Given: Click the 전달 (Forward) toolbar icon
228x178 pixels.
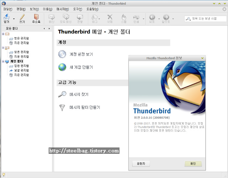Looking at the screenshot, I should point(80,17).
